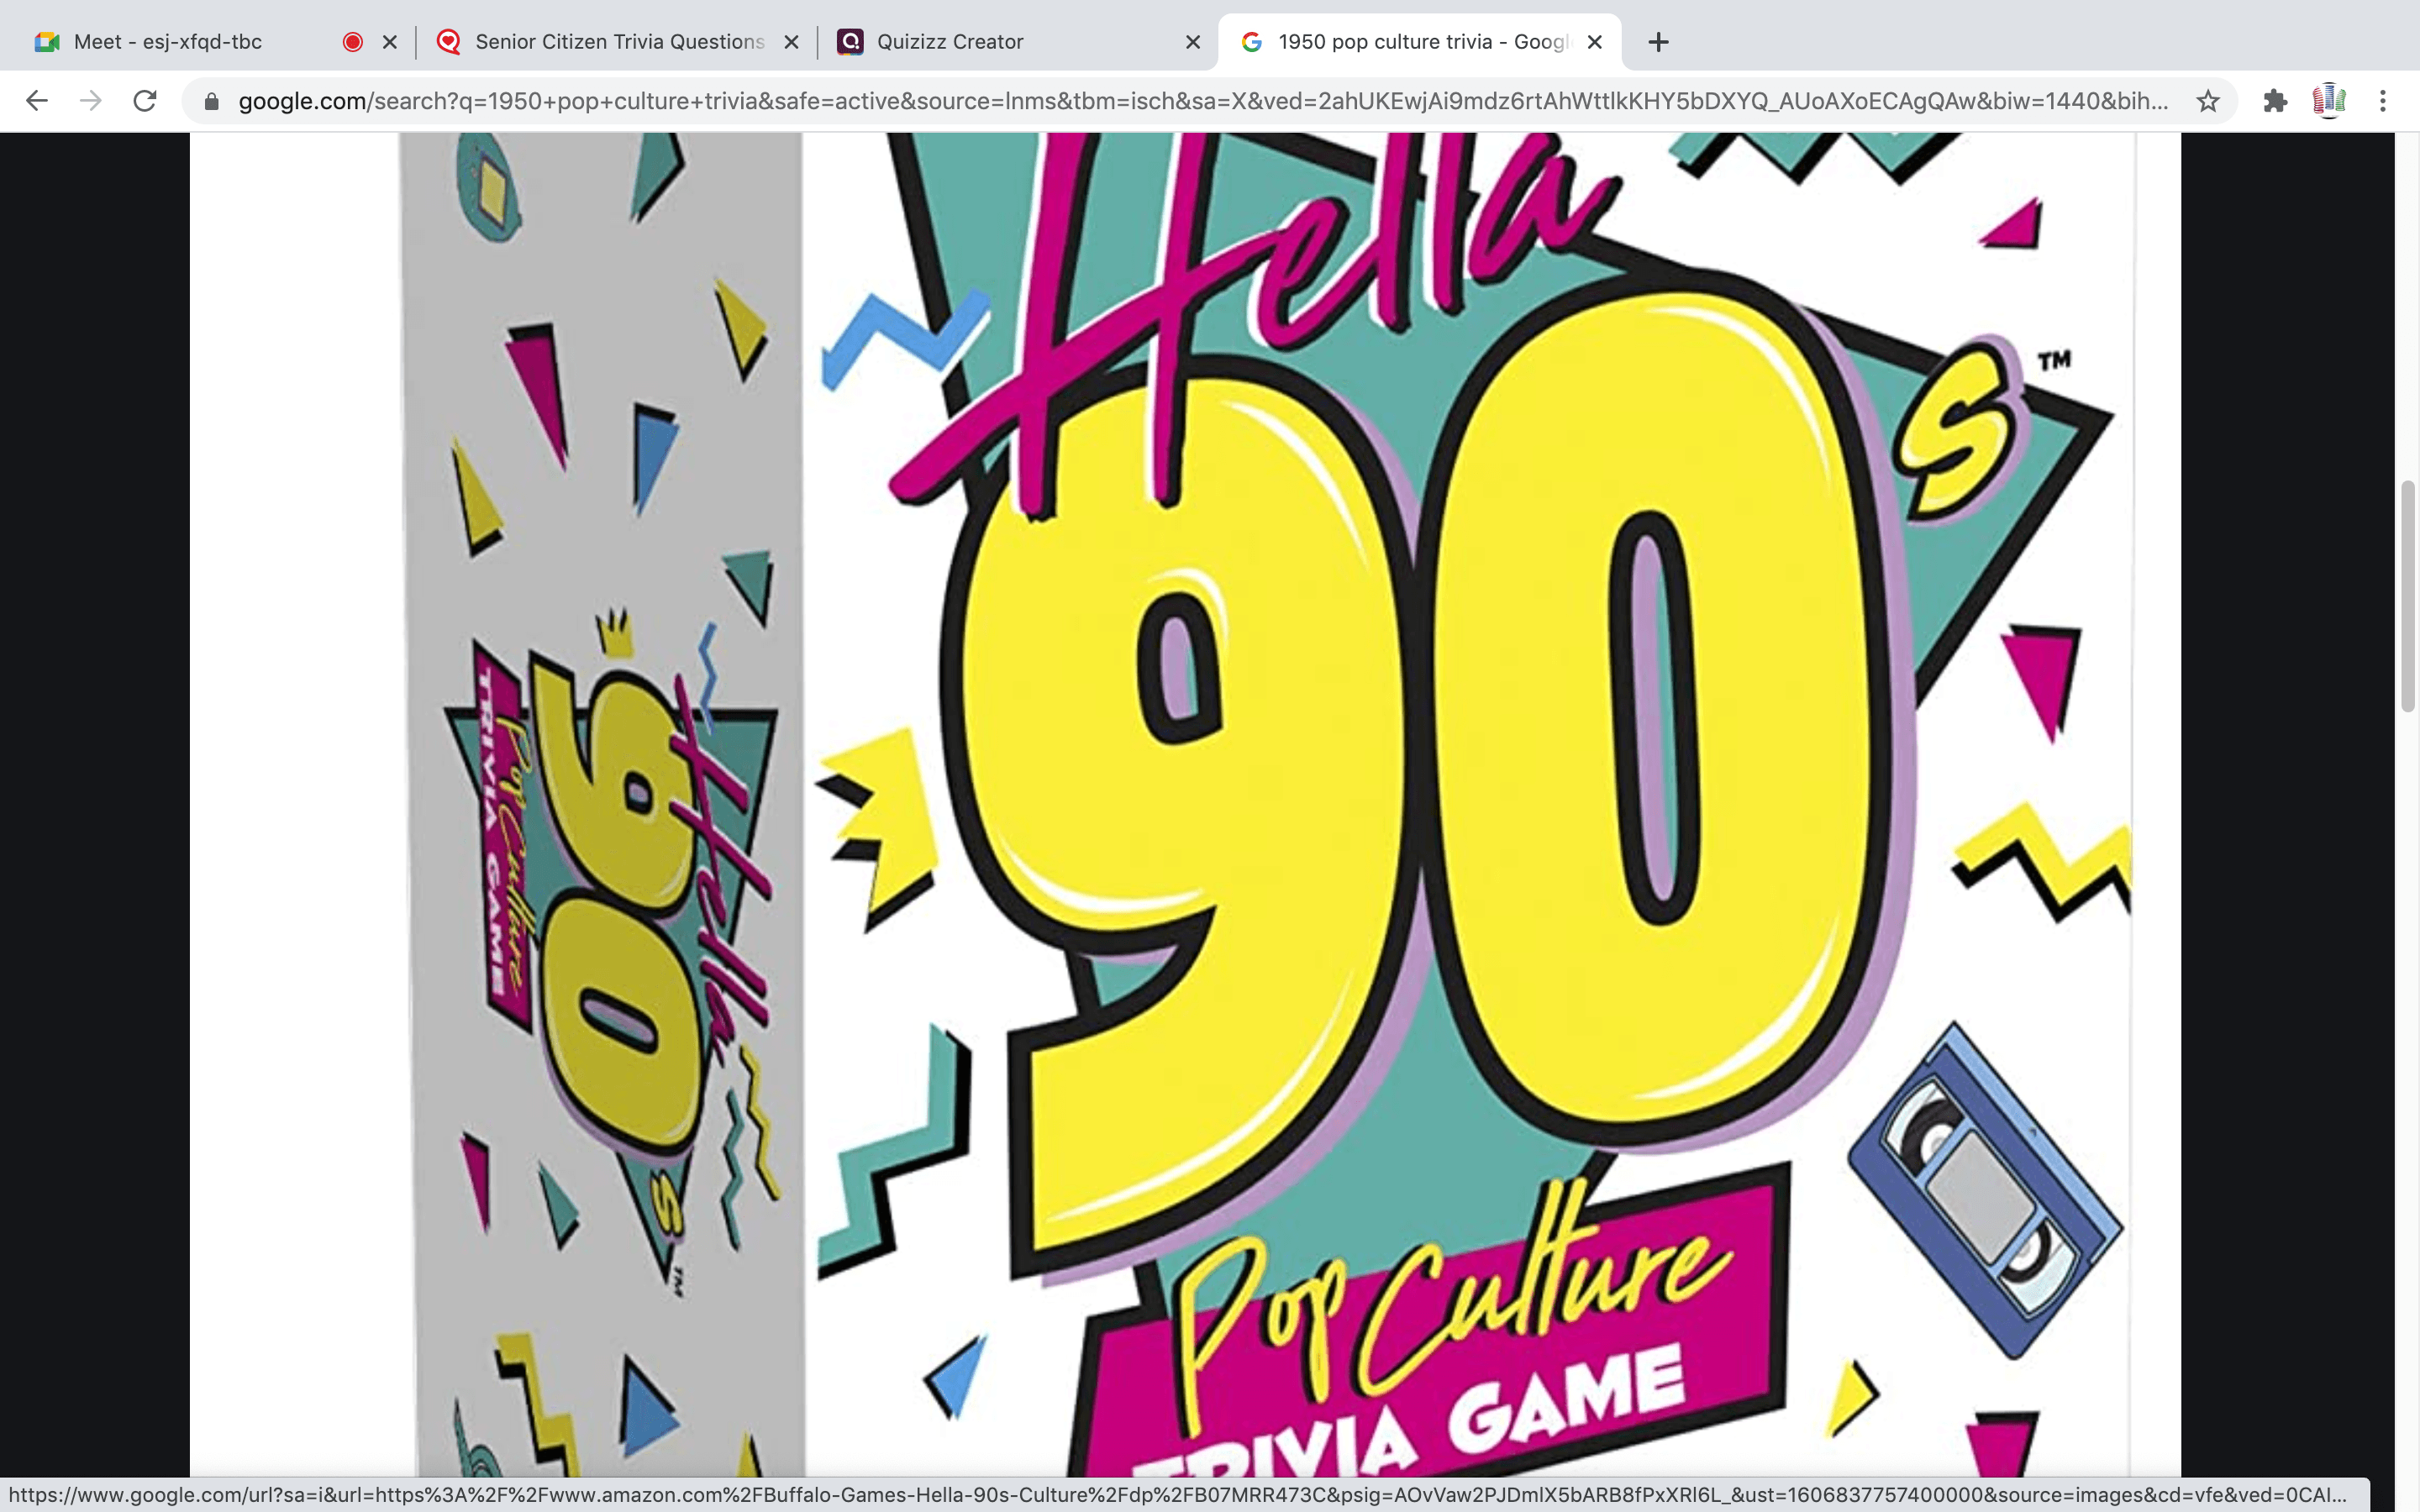The width and height of the screenshot is (2420, 1512).
Task: Close the Quizizz Creator tab
Action: (x=1190, y=39)
